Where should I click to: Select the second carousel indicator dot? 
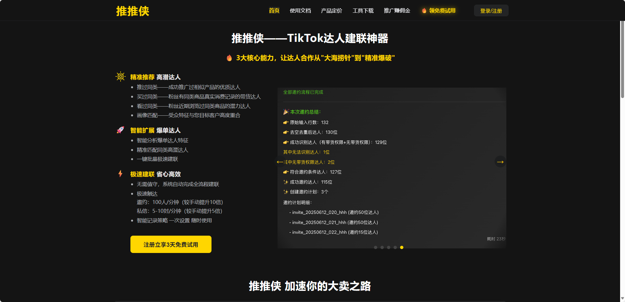pos(382,247)
